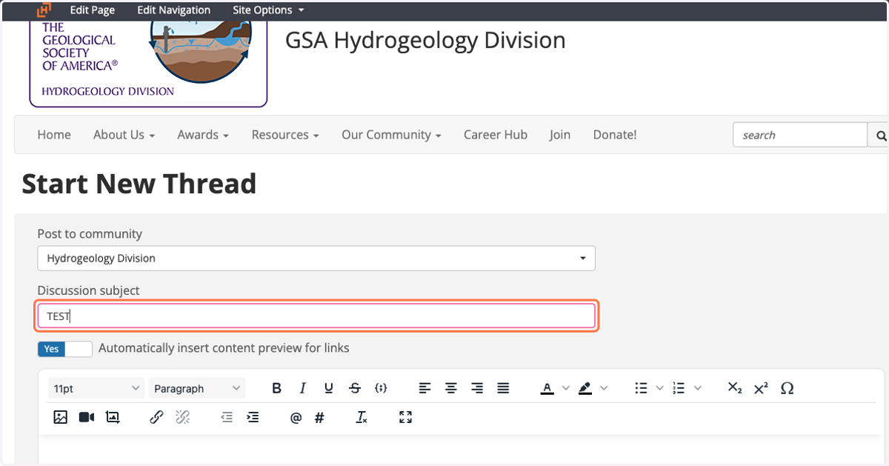Open numbered list style options arrow
Viewport: 889px width, 466px height.
tap(698, 388)
